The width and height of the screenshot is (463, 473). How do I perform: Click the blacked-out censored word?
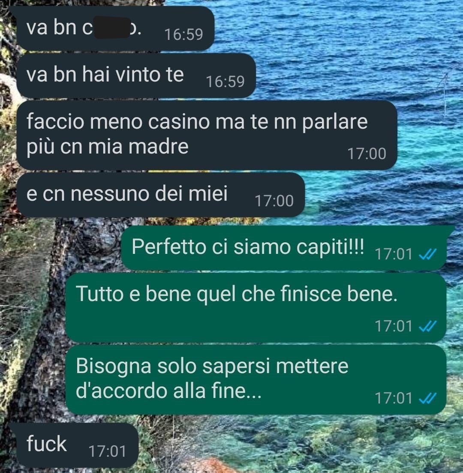[112, 28]
